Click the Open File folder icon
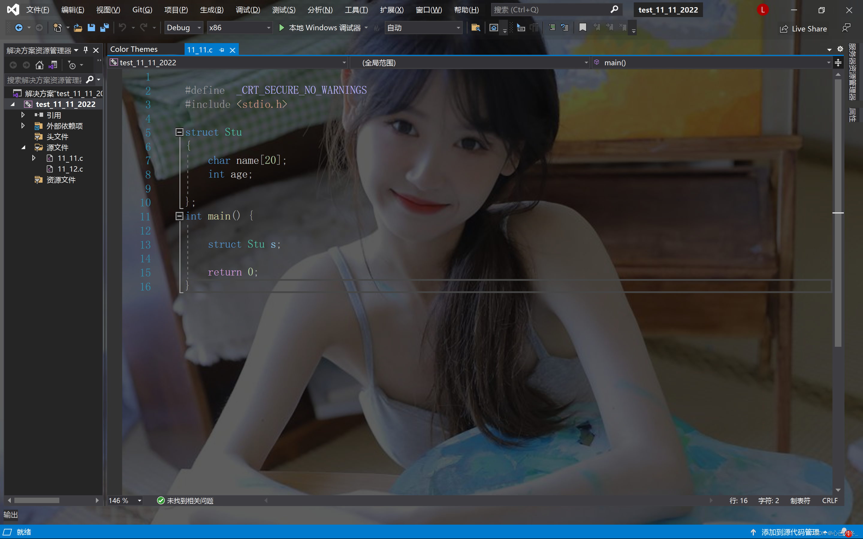 click(x=78, y=28)
